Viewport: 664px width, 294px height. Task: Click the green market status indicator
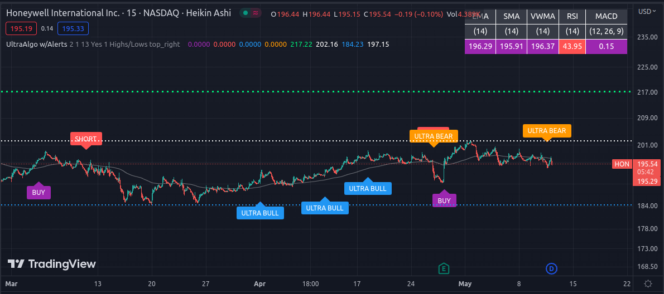coord(246,13)
